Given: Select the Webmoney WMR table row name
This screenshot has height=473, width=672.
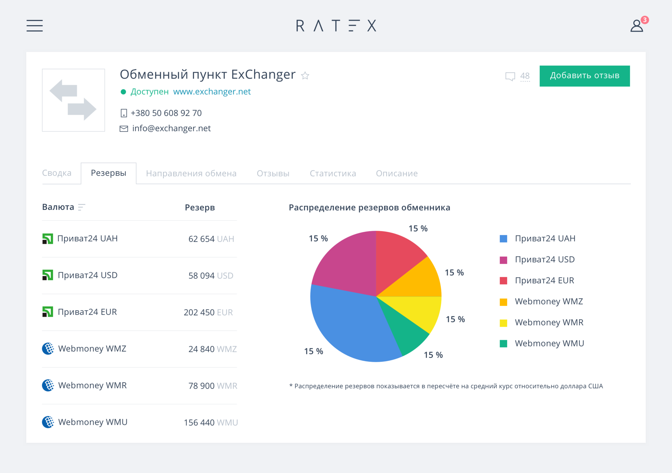Looking at the screenshot, I should (93, 385).
